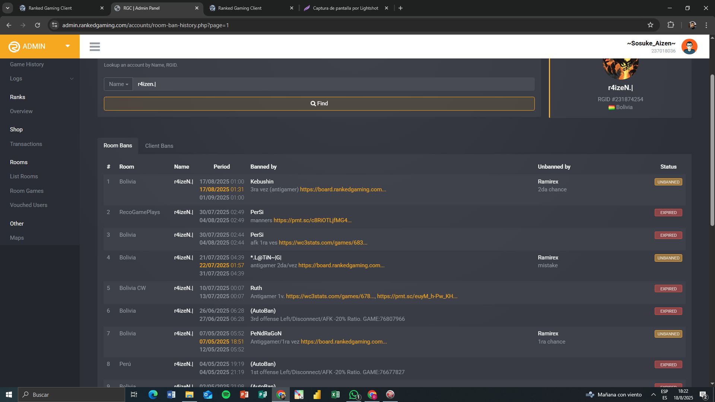Open the prnt.sc/euyM_h-Pw_KH link
Screen dimensions: 715x402
(417, 296)
